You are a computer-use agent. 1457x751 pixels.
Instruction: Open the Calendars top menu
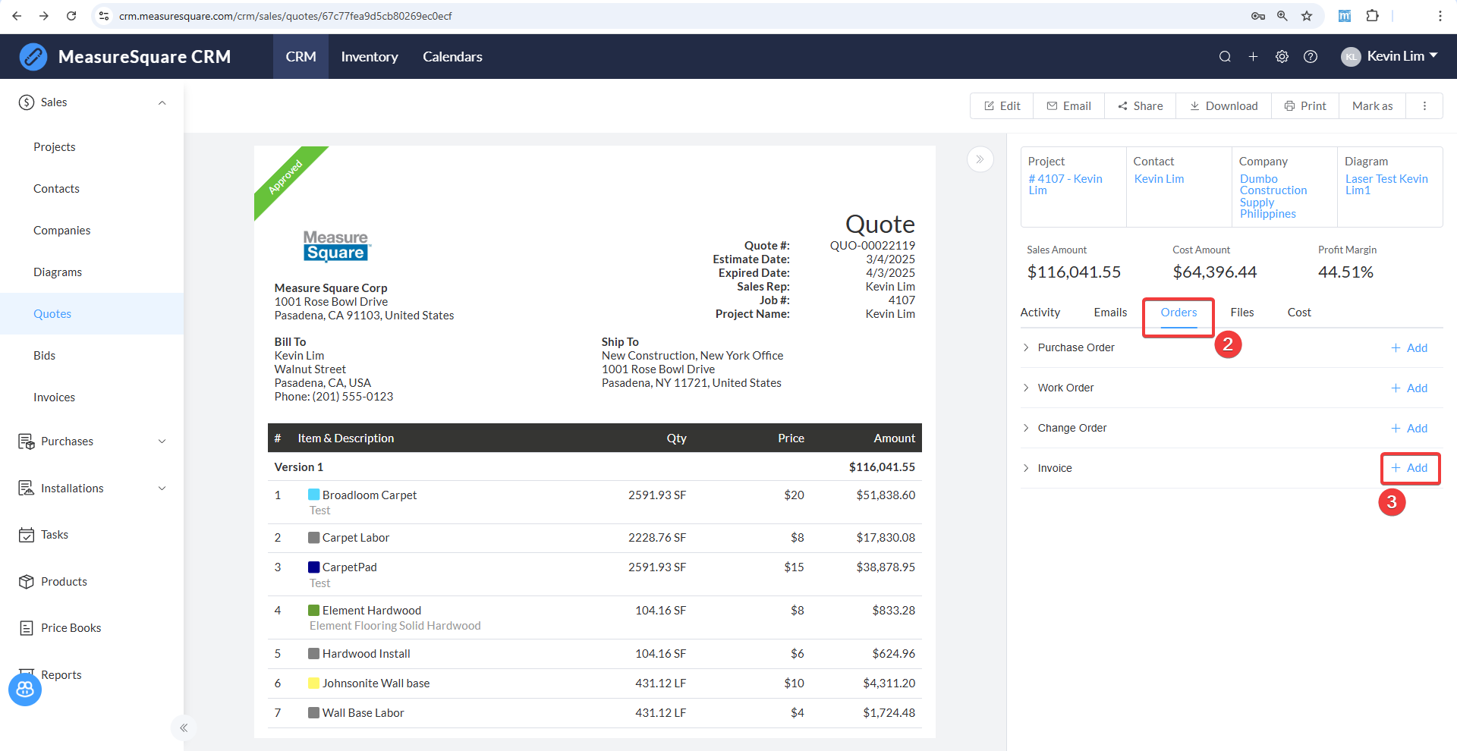point(452,57)
